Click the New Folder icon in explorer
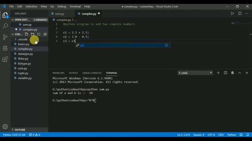Viewport: 252px width, 141px height. pos(33,34)
